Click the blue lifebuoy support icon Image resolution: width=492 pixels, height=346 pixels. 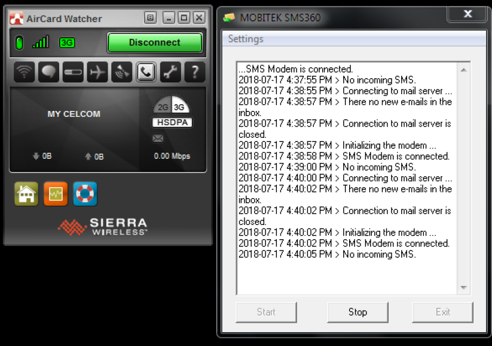coord(85,194)
